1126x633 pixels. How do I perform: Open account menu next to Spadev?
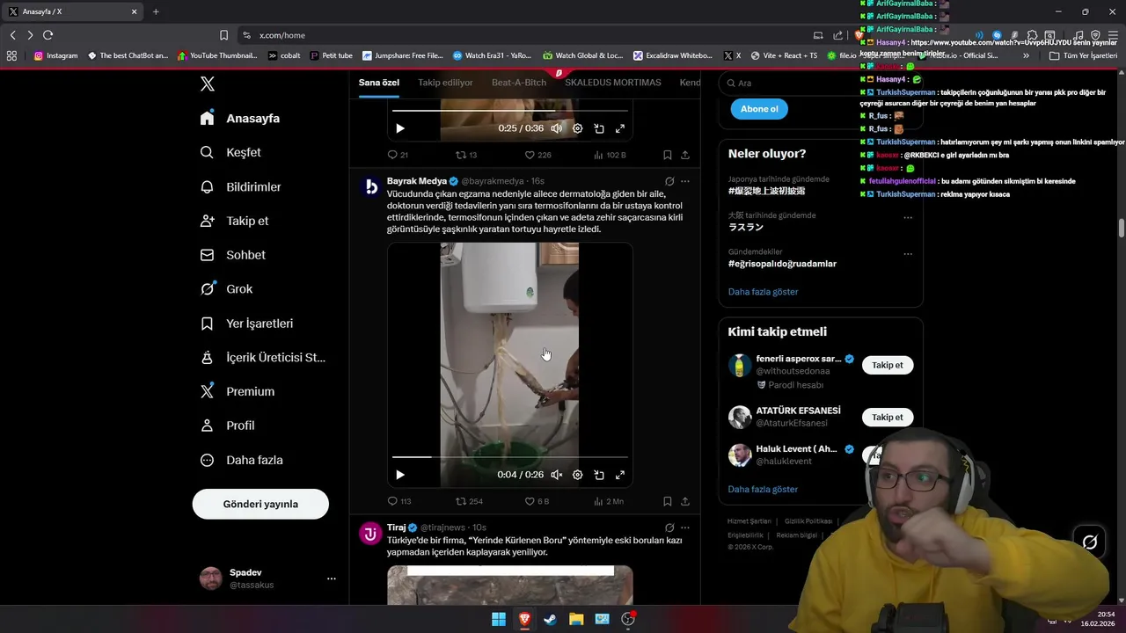tap(332, 578)
